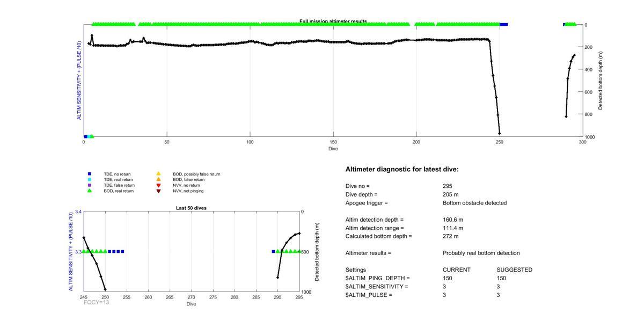This screenshot has height=328, width=644.
Task: Click the '160.6 m' detection depth value
Action: coord(453,220)
